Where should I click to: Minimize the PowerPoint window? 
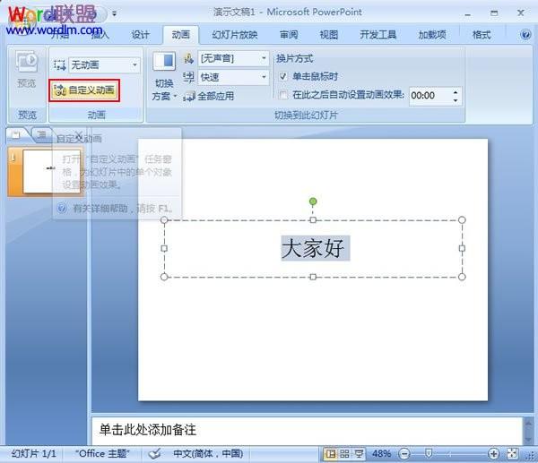tap(467, 14)
